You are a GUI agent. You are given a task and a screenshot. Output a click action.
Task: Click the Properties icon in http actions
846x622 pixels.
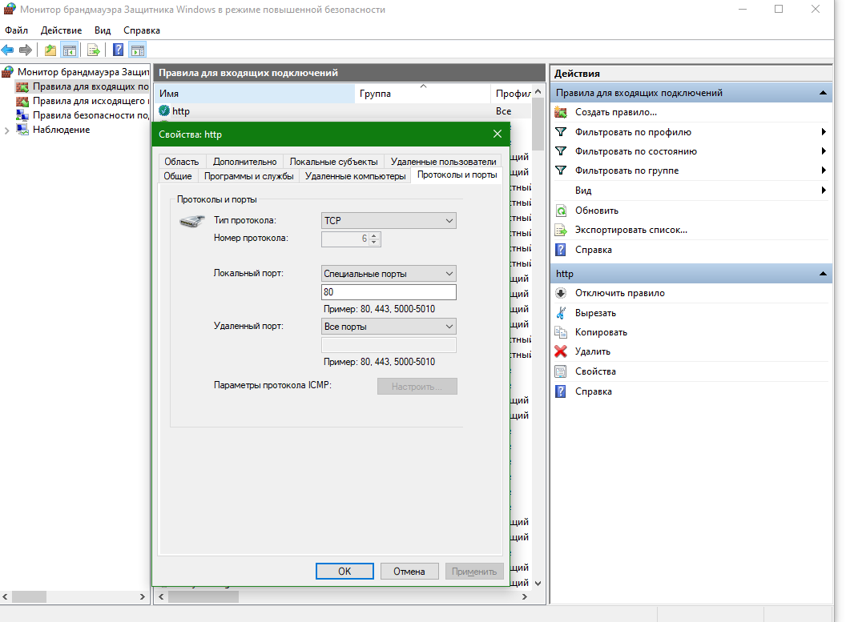[561, 371]
